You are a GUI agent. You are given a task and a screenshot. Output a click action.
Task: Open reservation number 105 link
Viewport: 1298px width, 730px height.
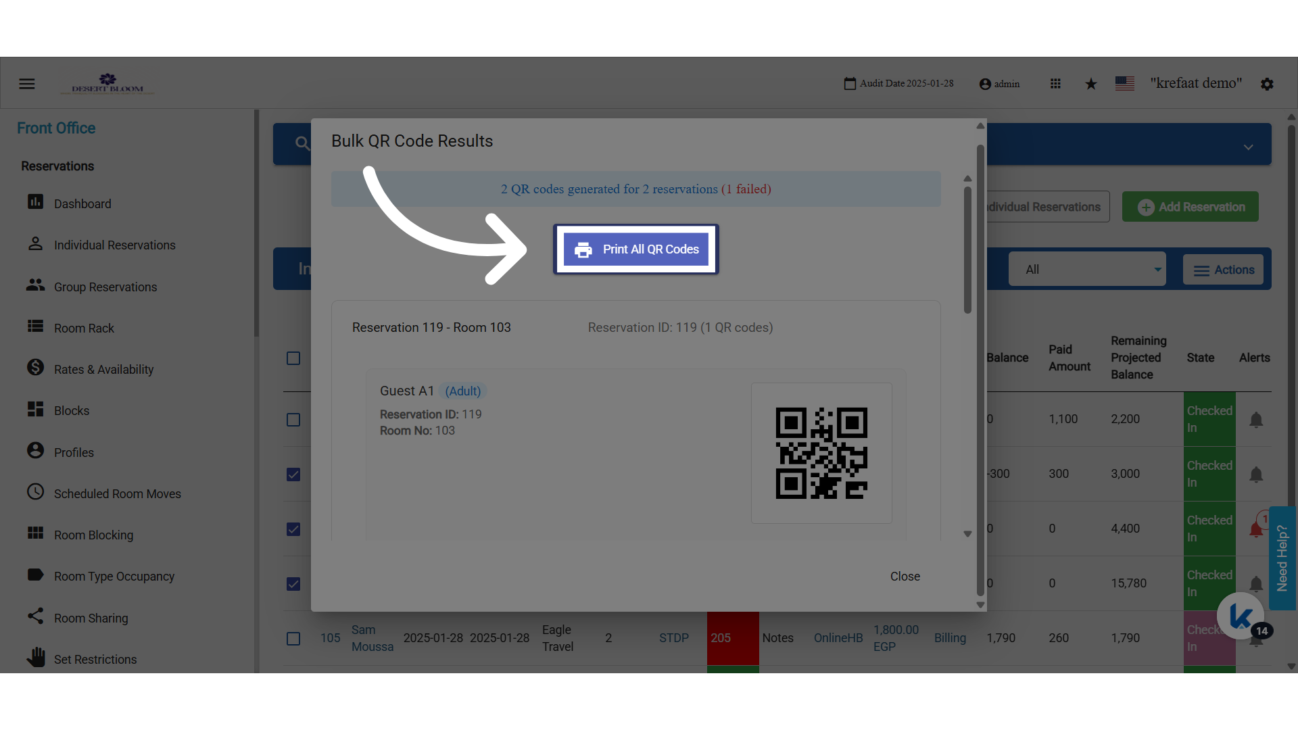331,638
